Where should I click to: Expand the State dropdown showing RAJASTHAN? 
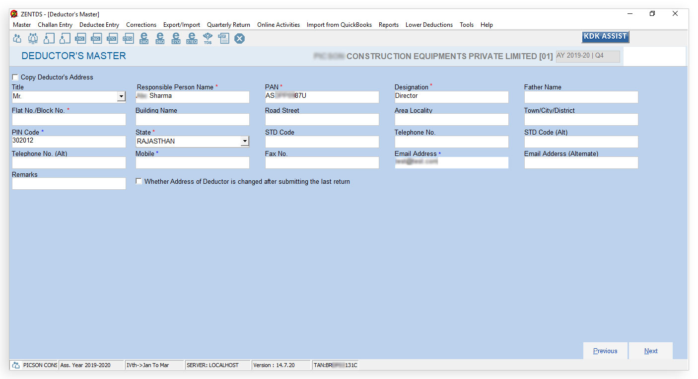click(x=244, y=141)
